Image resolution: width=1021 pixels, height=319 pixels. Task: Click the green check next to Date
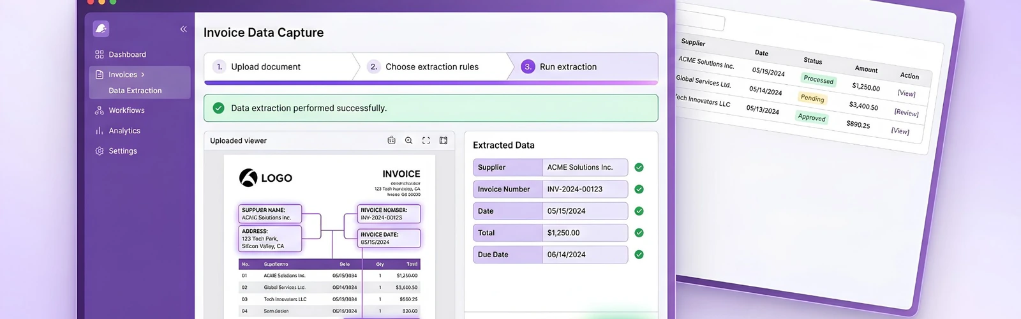point(639,211)
